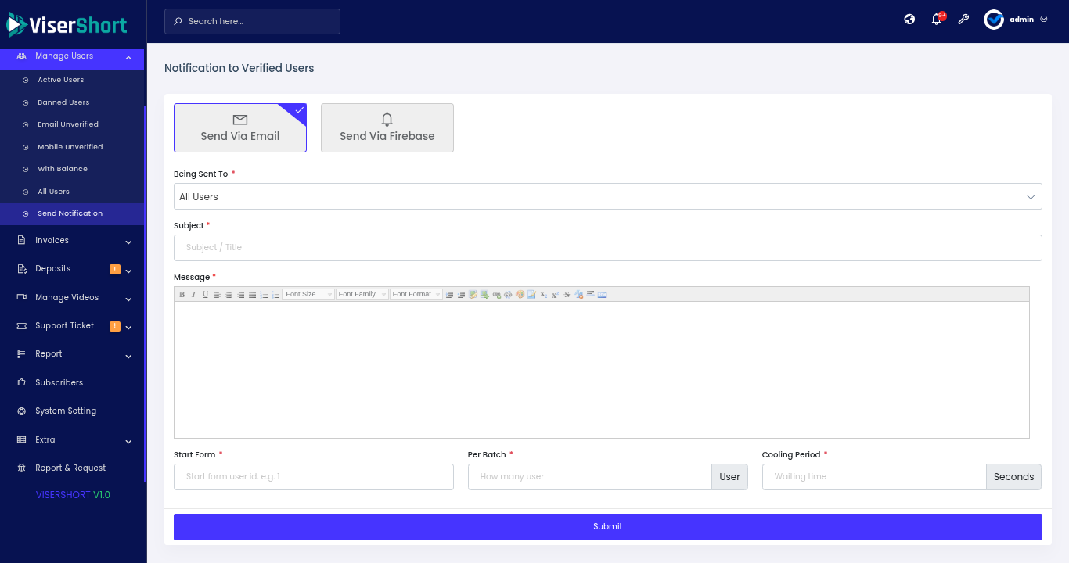Screen dimensions: 1069x563
Task: Toggle bold formatting in message editor
Action: pyautogui.click(x=182, y=295)
